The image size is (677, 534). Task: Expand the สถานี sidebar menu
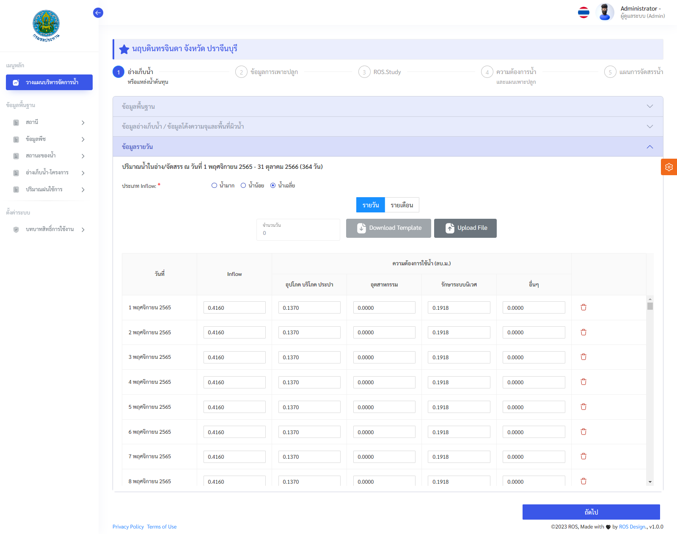click(x=49, y=122)
